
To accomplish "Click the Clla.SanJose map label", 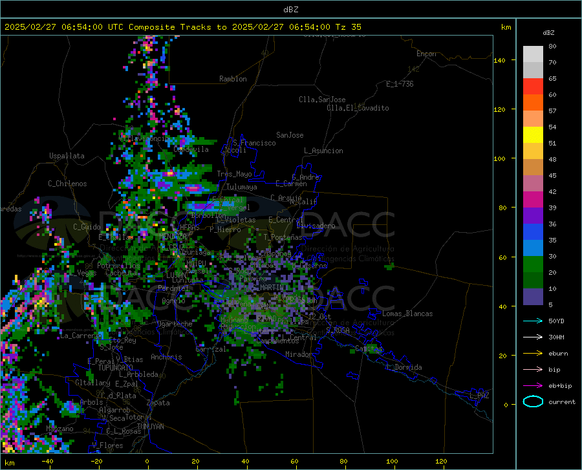I will 322,100.
